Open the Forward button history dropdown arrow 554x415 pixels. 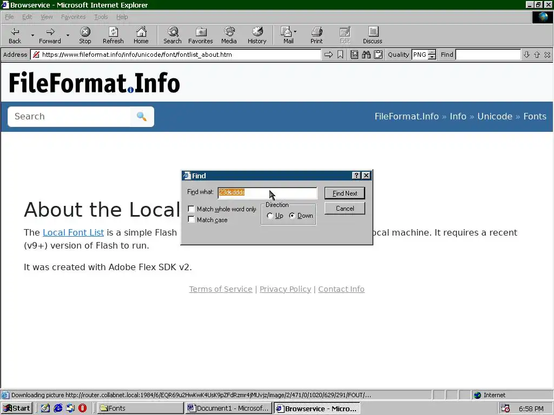(x=68, y=36)
